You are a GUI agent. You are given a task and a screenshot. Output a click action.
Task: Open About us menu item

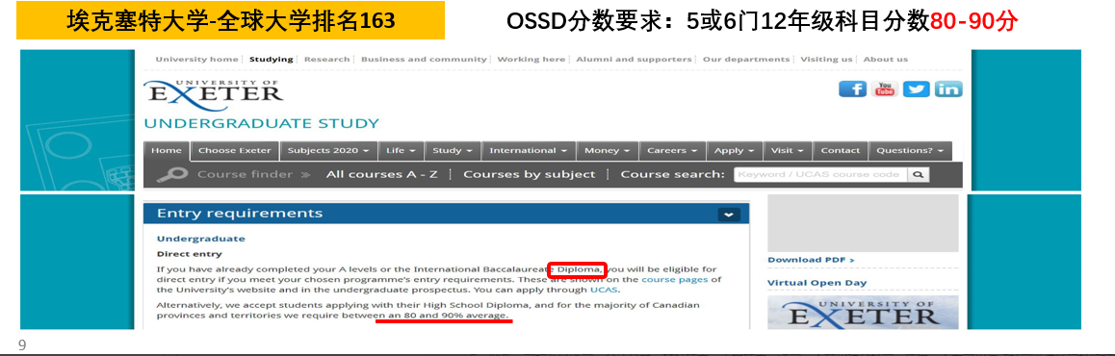(x=885, y=60)
